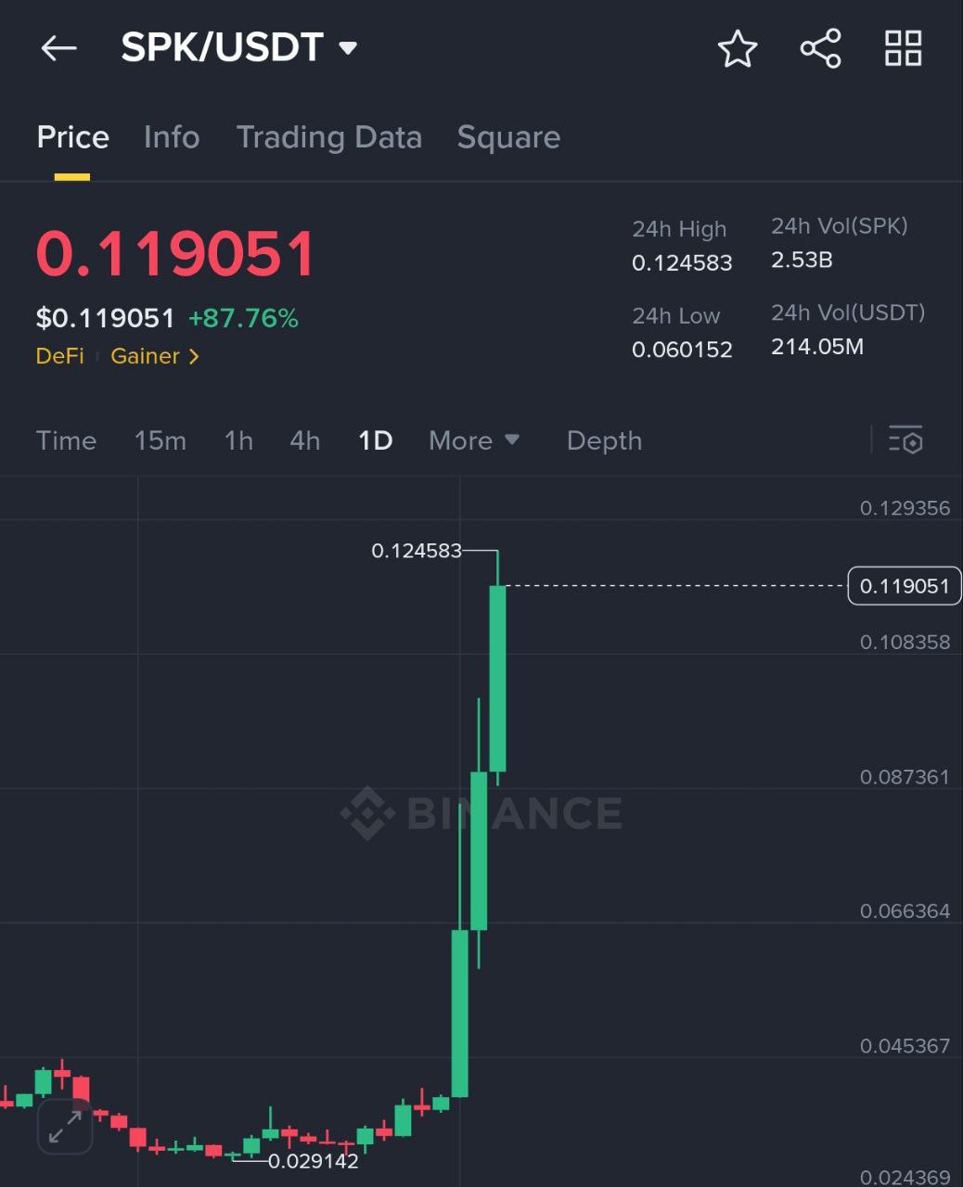
Task: Open the SPK/USDT pair dropdown arrow
Action: pos(348,47)
